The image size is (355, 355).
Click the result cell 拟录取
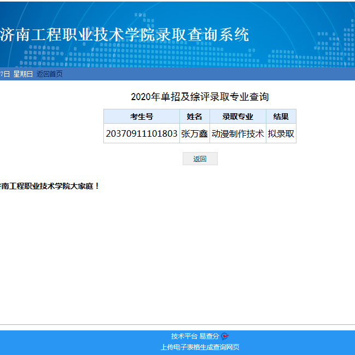(281, 133)
